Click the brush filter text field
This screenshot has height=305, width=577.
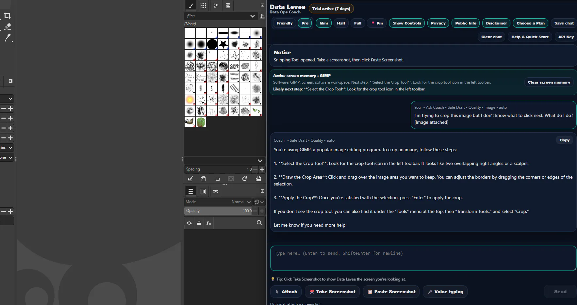[x=217, y=16]
